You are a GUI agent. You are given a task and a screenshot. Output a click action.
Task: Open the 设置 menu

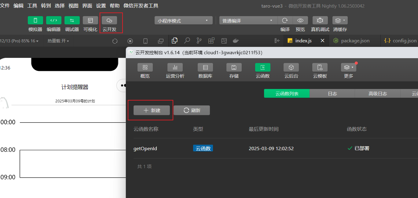pos(101,6)
